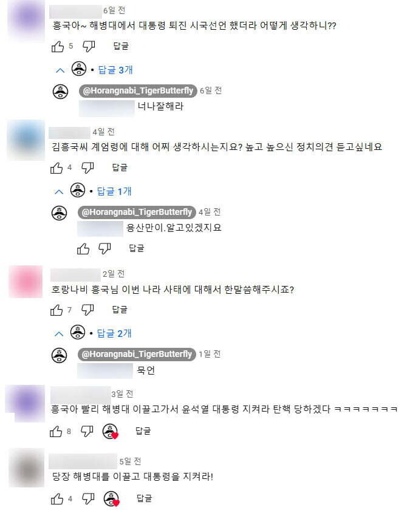413x516 pixels.
Task: Dislike the first comment with 5 likes
Action: tap(89, 46)
